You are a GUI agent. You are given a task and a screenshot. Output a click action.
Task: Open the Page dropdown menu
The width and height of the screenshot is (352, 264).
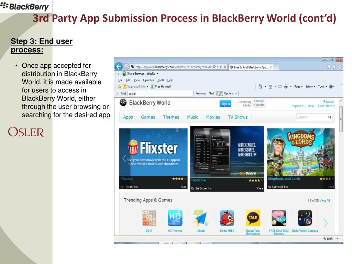pyautogui.click(x=298, y=87)
